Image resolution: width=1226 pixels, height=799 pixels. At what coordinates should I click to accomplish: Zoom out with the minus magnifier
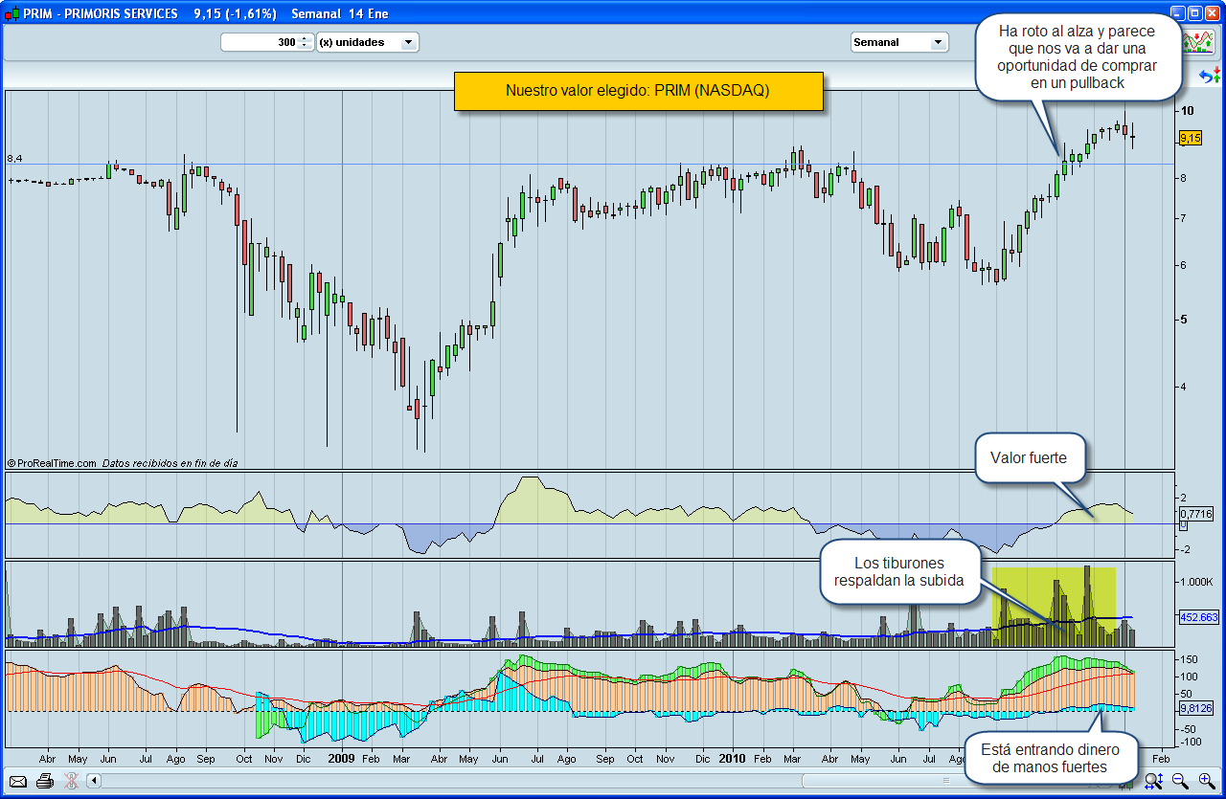1180,781
